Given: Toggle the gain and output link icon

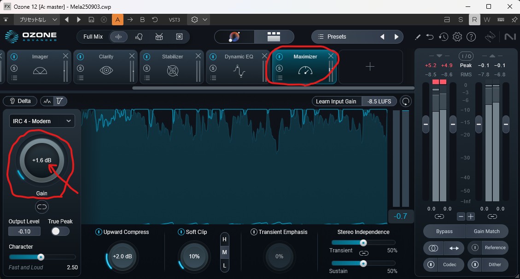Looking at the screenshot, I should pos(42,207).
